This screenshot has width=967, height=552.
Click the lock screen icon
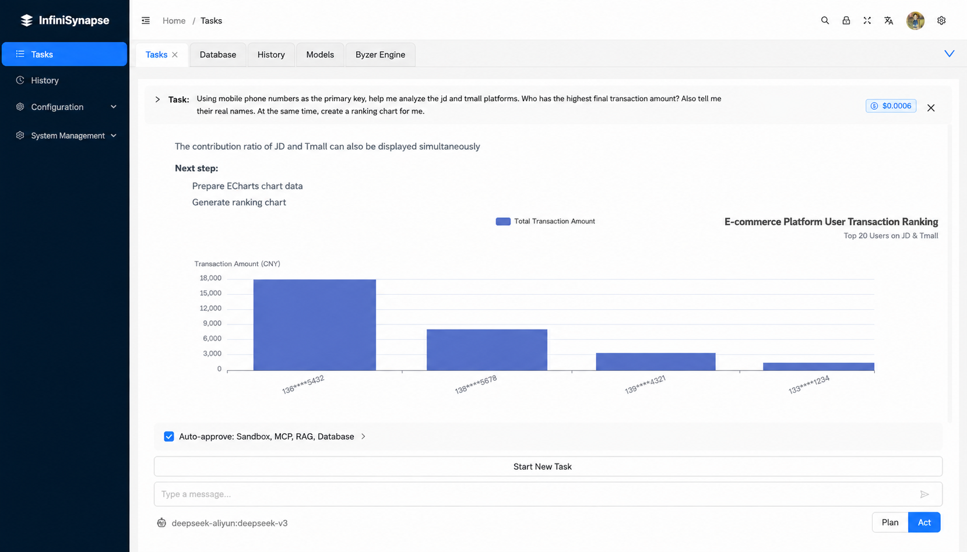coord(846,20)
